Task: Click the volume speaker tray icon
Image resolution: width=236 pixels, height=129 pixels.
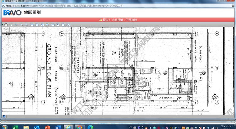Action: (x=216, y=128)
